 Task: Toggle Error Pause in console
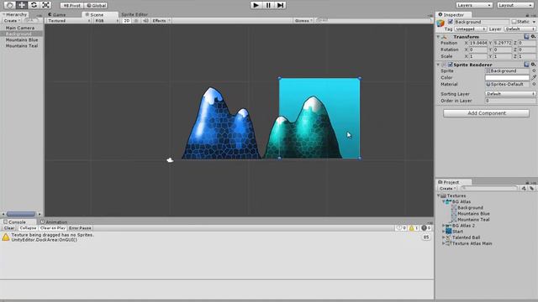[x=80, y=227]
